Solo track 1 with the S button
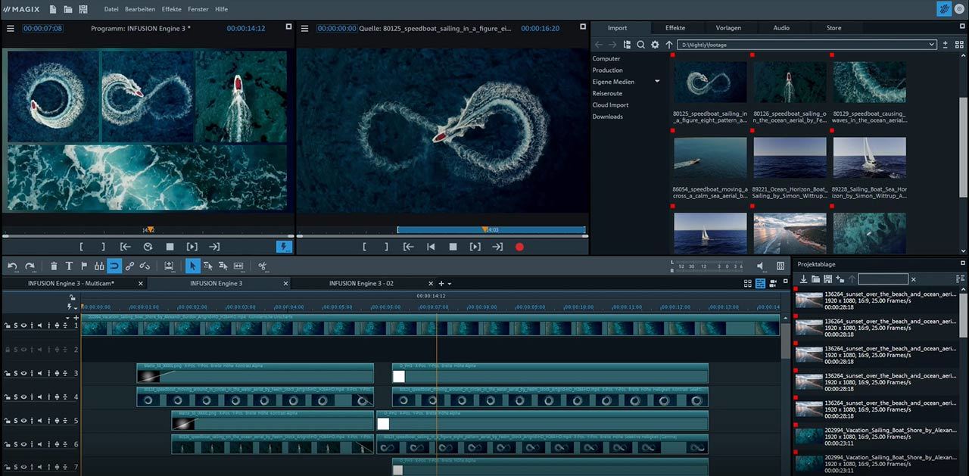Viewport: 969px width, 476px height. pyautogui.click(x=15, y=325)
